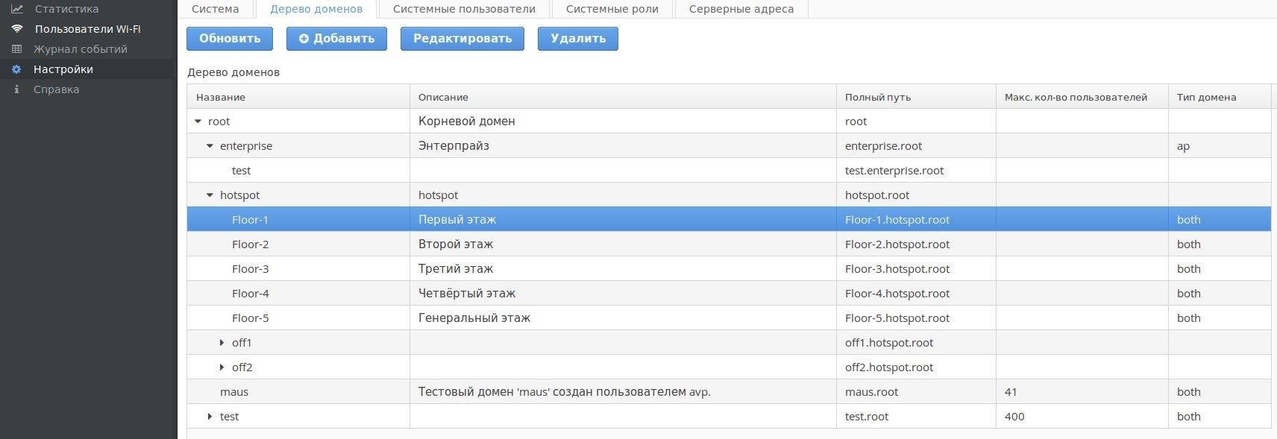Click the Удалить button
Image resolution: width=1277 pixels, height=439 pixels.
(577, 39)
